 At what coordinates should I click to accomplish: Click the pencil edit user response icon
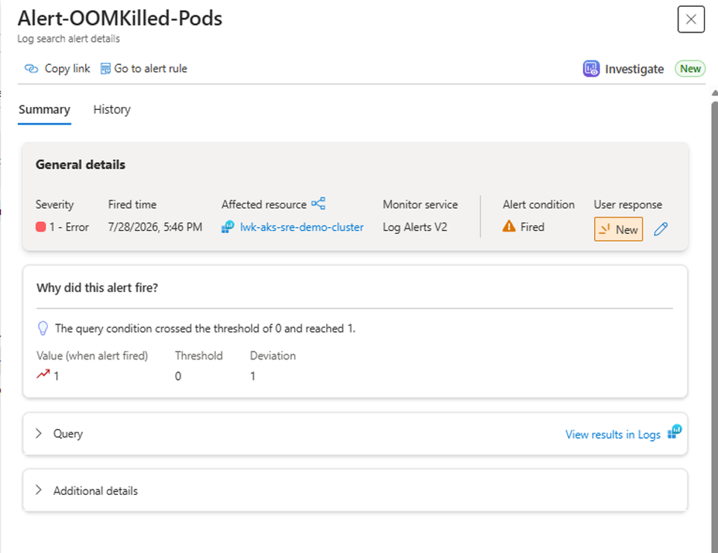coord(661,229)
